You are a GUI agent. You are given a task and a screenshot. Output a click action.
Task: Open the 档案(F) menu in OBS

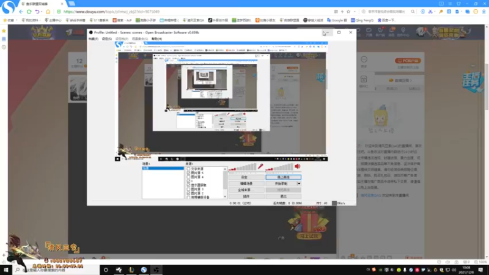pyautogui.click(x=94, y=39)
